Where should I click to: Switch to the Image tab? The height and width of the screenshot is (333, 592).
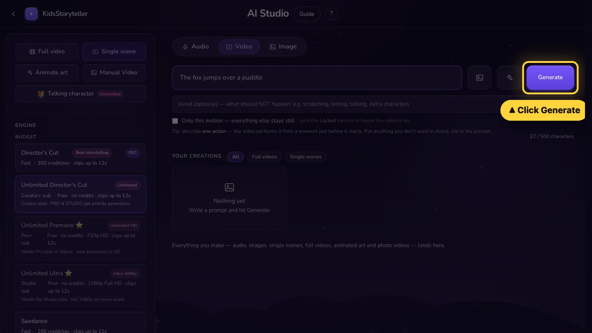pyautogui.click(x=283, y=47)
